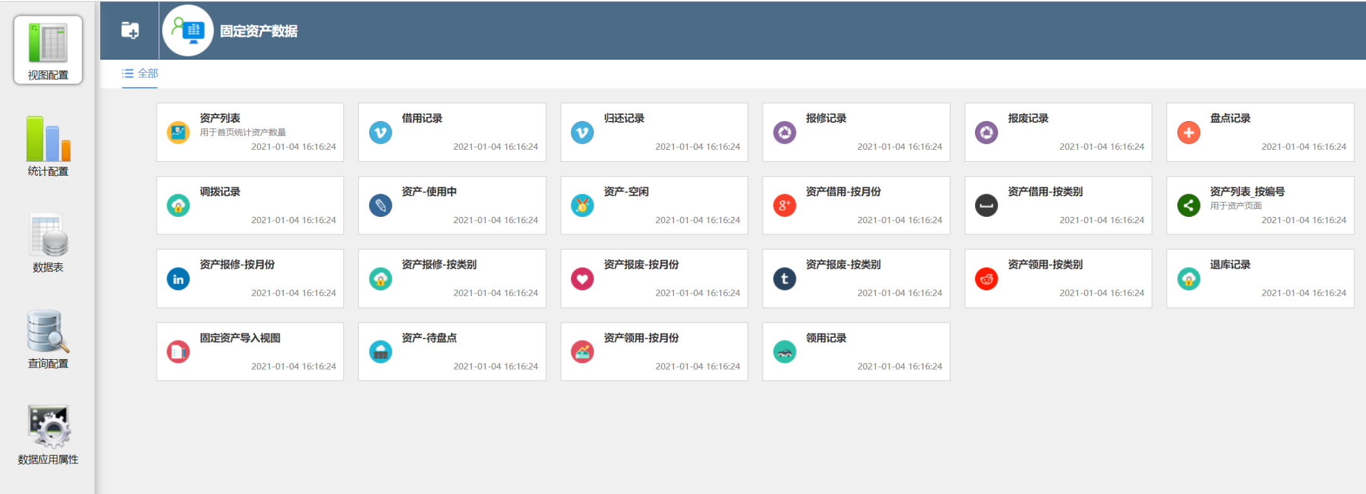The width and height of the screenshot is (1366, 494).
Task: Open the 资产报修-按类别 view title
Action: 439,265
